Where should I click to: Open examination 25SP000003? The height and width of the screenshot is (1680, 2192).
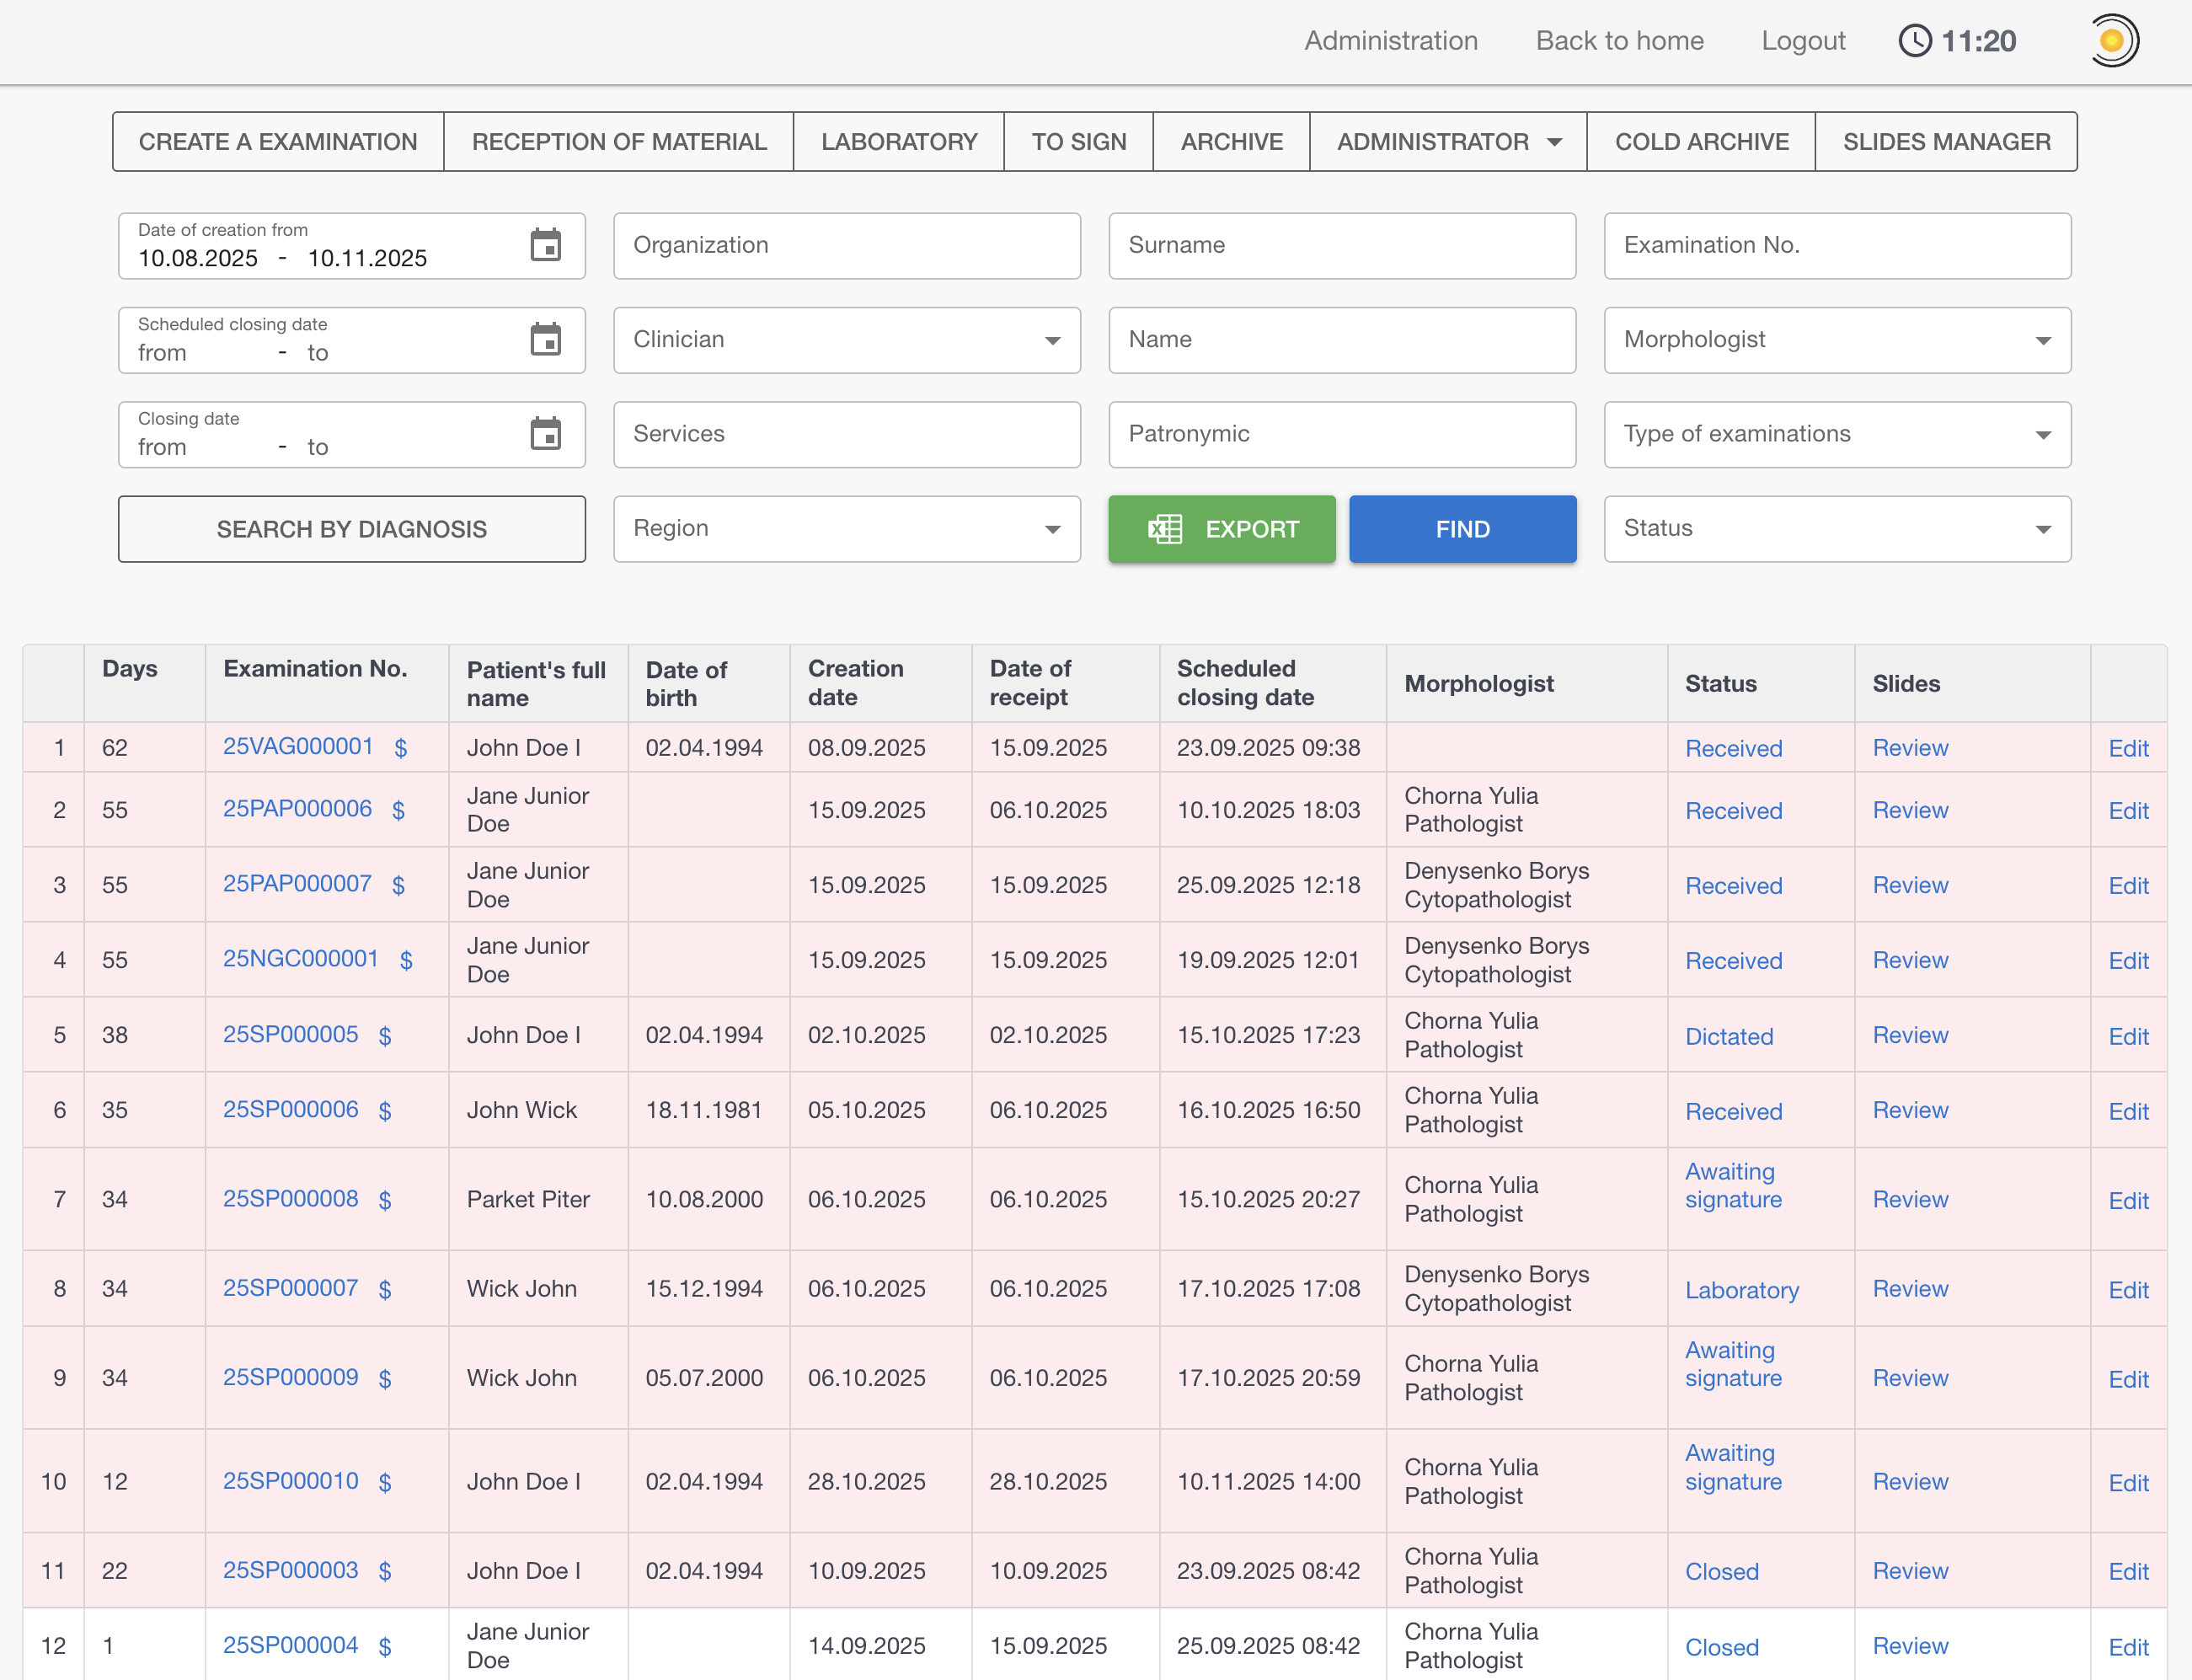tap(290, 1570)
